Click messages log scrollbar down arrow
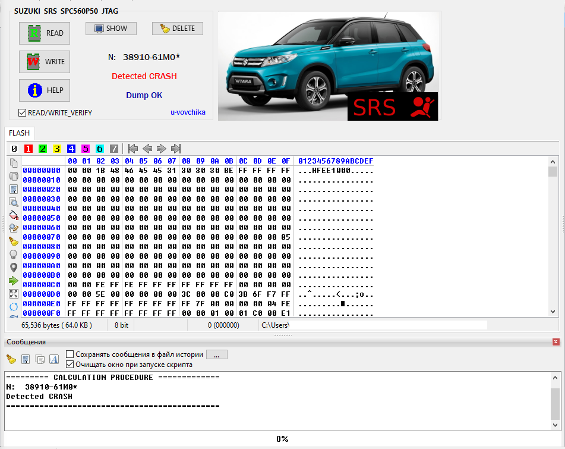Screen dimensions: 565x449 coord(555,425)
